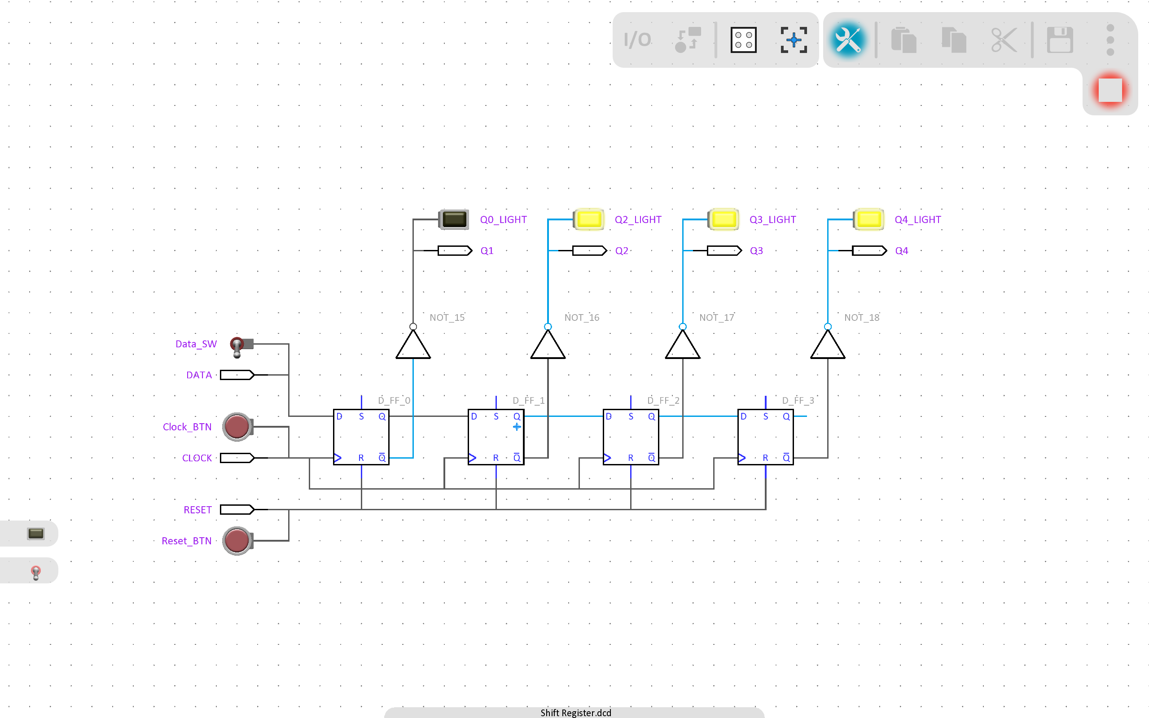Click the Q0_LIGHT label text
Viewport: 1149px width, 718px height.
pyautogui.click(x=503, y=220)
